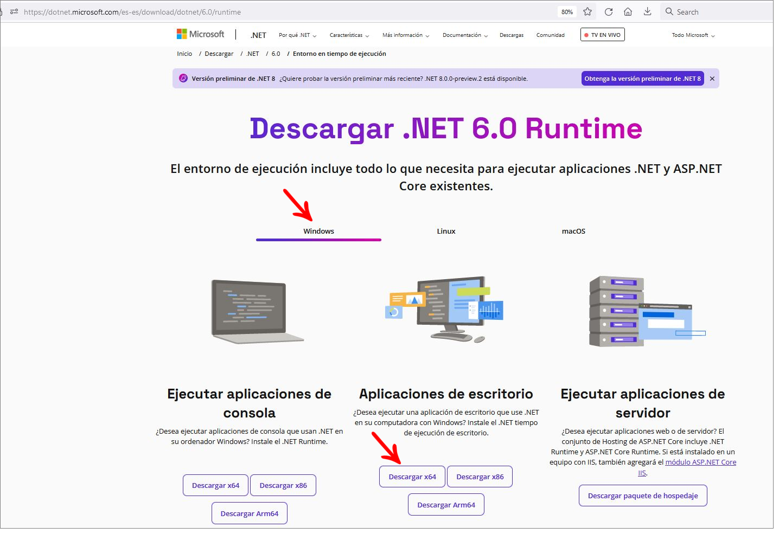Expand the Documentación menu
The image size is (779, 534).
(x=465, y=35)
